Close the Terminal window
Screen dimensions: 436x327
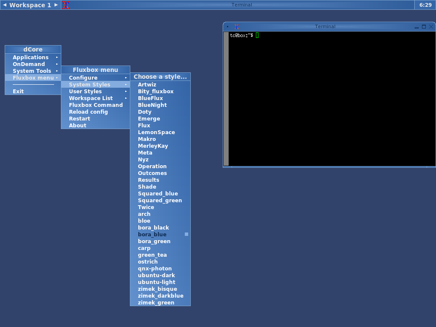click(431, 26)
